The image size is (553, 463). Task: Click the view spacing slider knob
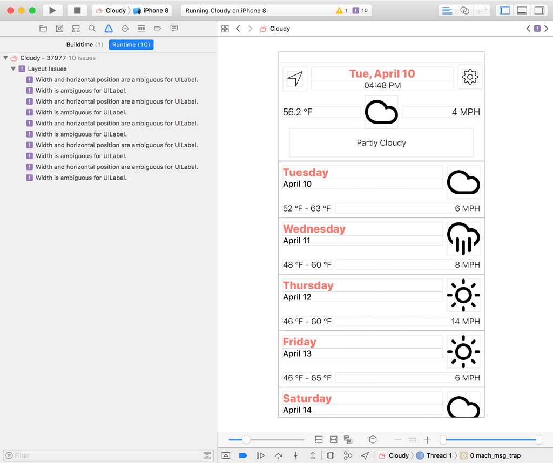246,440
